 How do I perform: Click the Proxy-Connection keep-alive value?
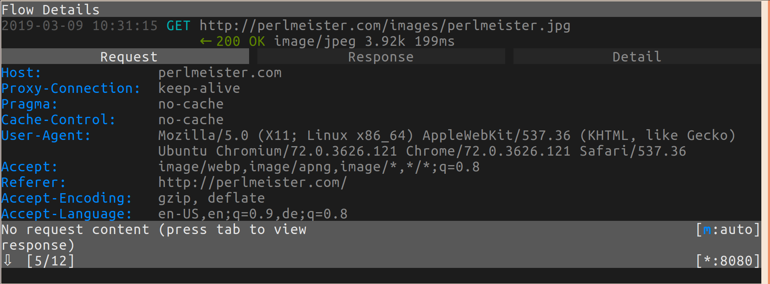pyautogui.click(x=199, y=88)
